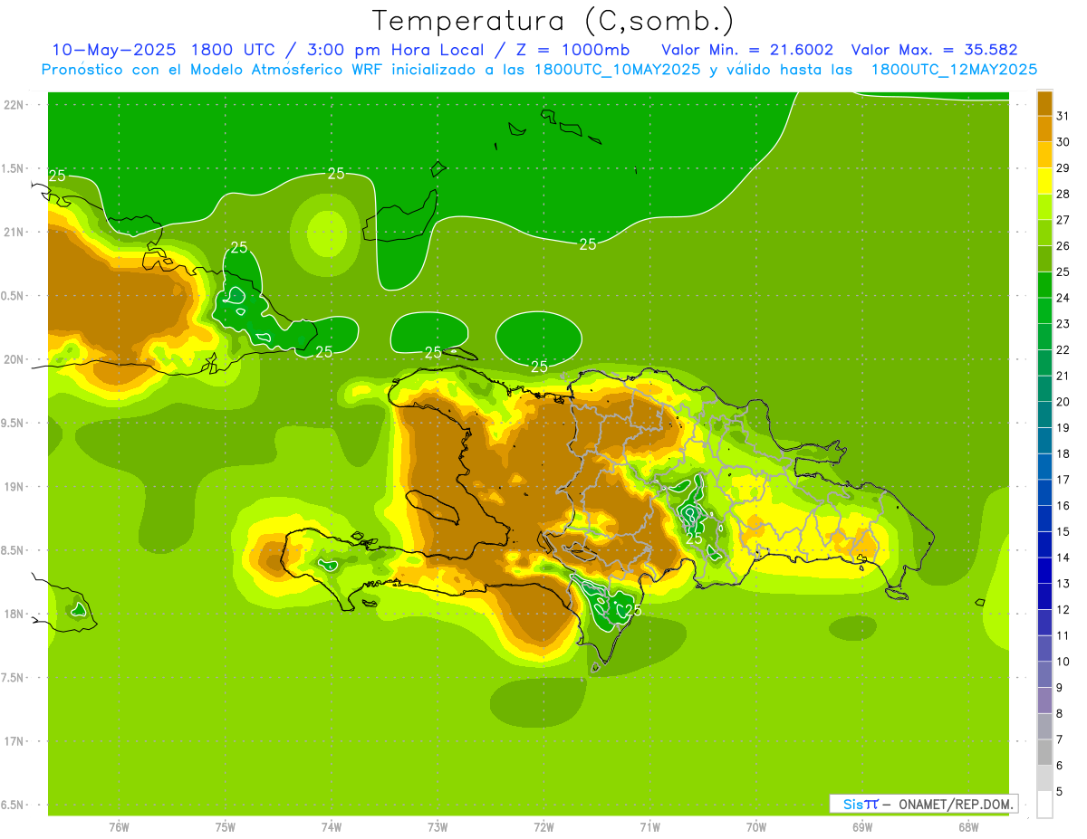Click the '3:00 pm Hora Local' text
Screen dimensions: 1087x839
tap(397, 50)
